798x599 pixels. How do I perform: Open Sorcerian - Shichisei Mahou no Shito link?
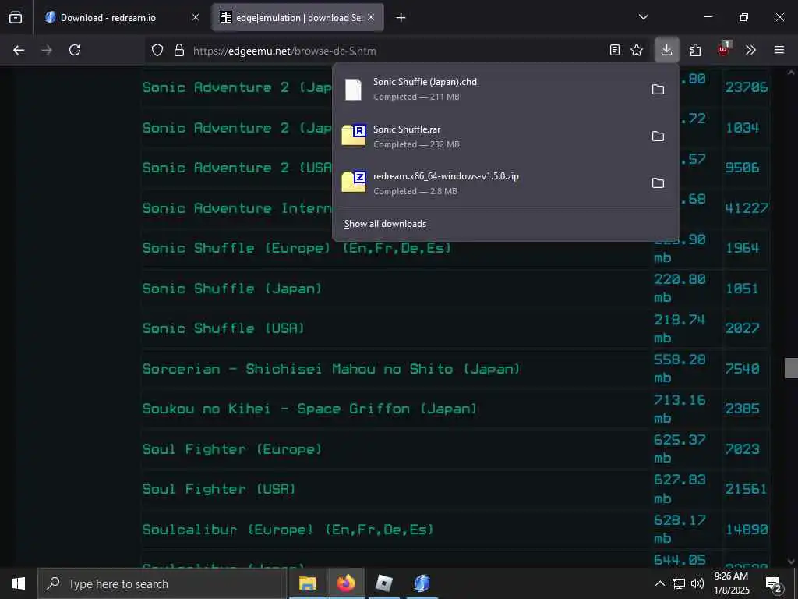coord(331,369)
